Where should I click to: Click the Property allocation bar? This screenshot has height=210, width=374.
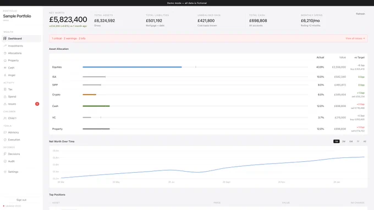point(96,129)
